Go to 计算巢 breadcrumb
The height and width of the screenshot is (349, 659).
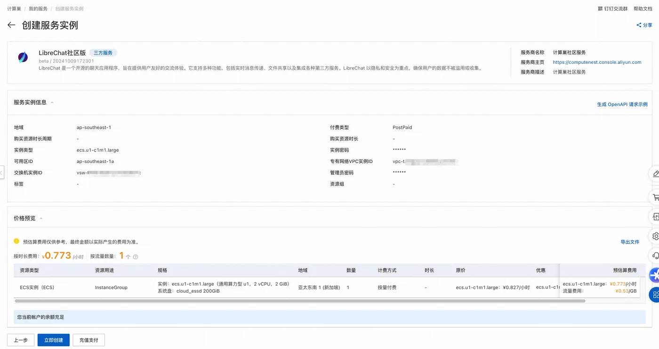(x=14, y=9)
